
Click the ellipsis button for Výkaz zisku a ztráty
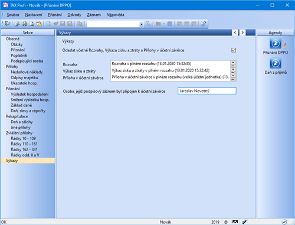pyautogui.click(x=233, y=73)
